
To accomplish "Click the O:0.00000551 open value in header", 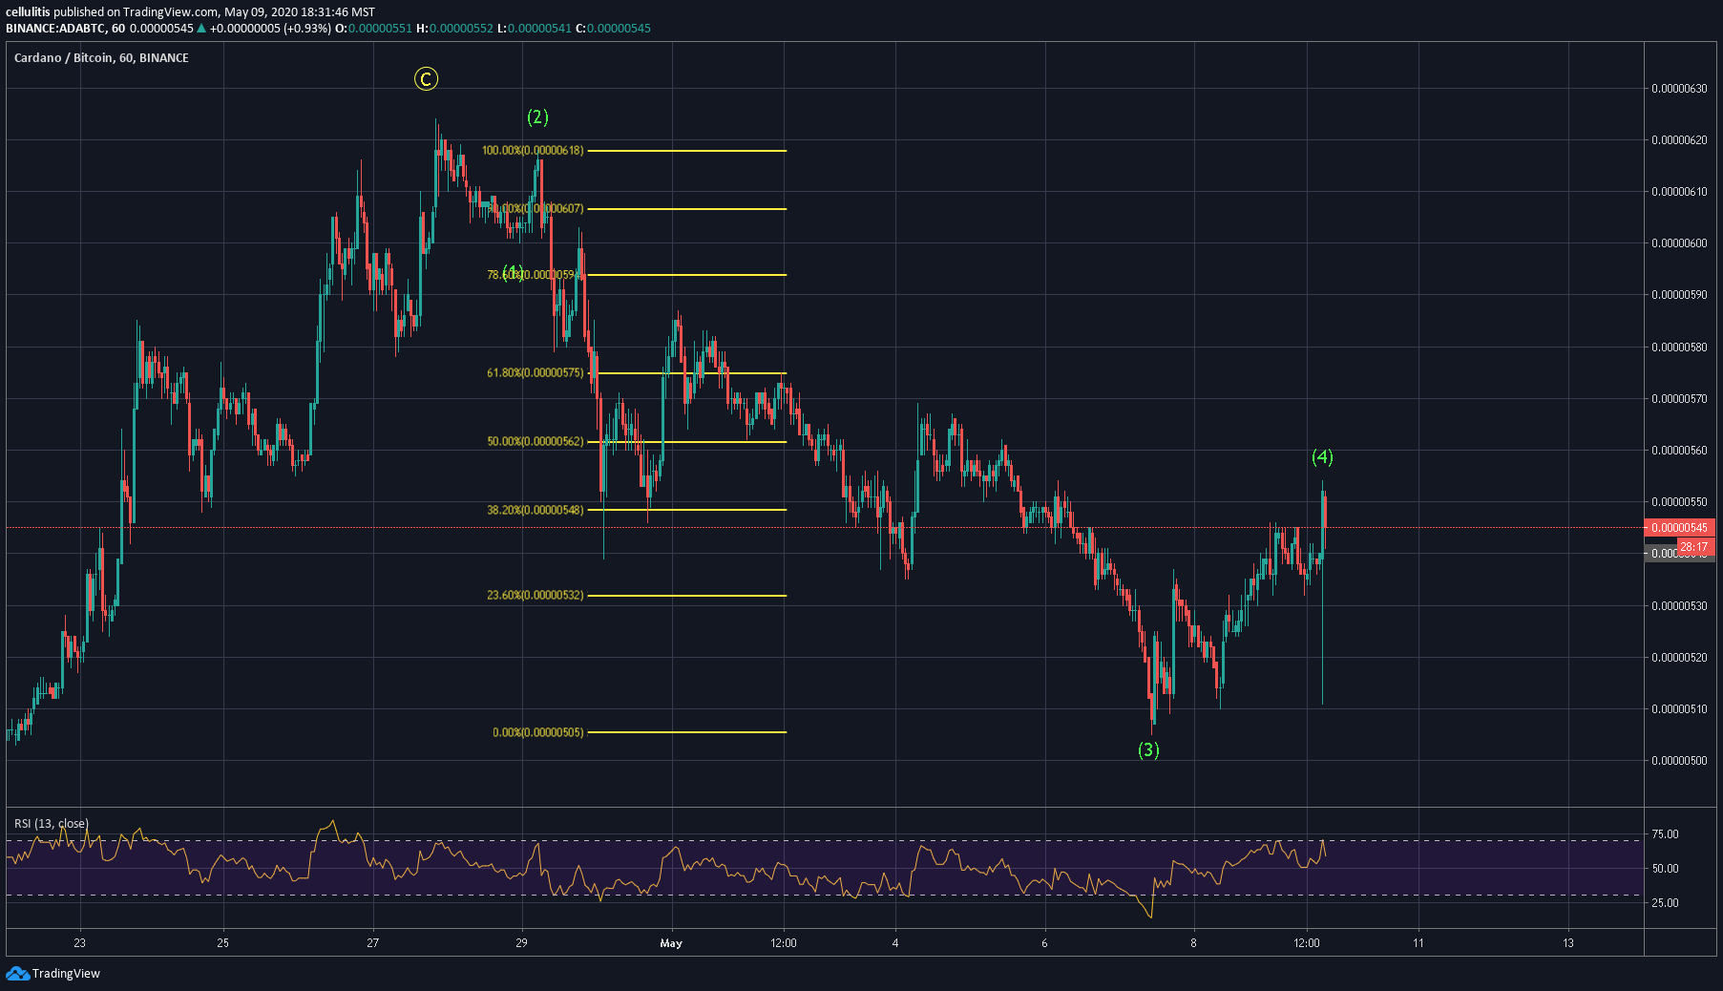I will [x=373, y=29].
